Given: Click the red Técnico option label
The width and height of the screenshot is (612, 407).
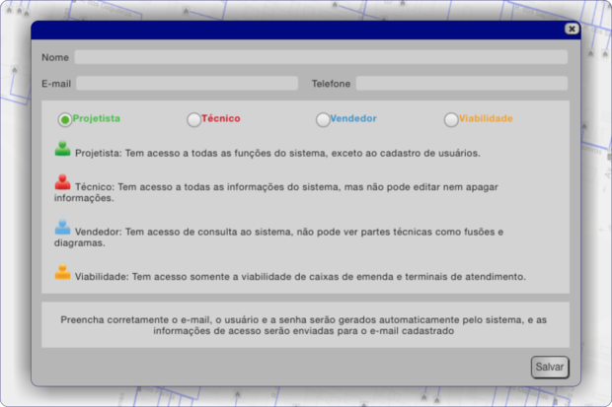Looking at the screenshot, I should [220, 118].
